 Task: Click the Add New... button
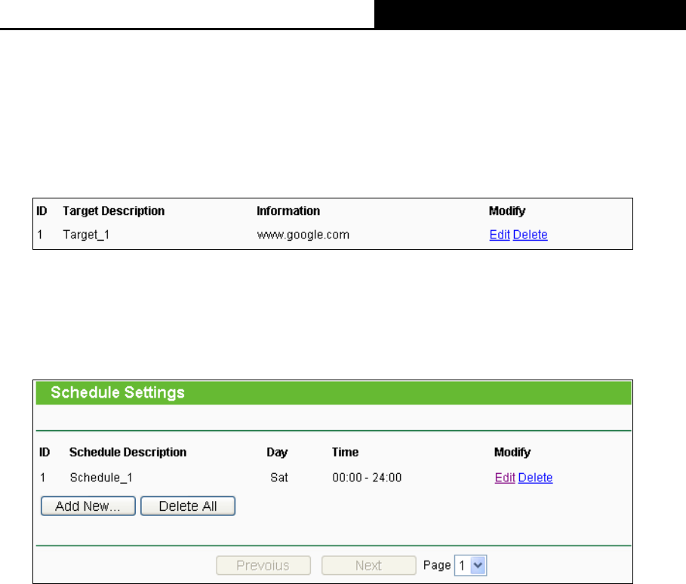click(88, 506)
